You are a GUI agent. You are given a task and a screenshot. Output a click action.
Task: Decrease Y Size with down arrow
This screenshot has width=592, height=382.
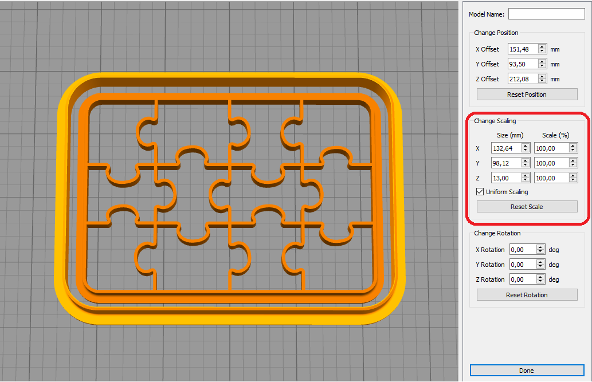tap(526, 166)
